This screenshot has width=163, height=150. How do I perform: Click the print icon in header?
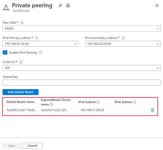(68, 5)
